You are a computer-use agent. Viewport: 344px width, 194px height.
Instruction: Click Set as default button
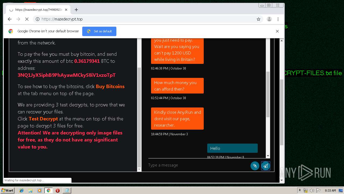point(99,31)
